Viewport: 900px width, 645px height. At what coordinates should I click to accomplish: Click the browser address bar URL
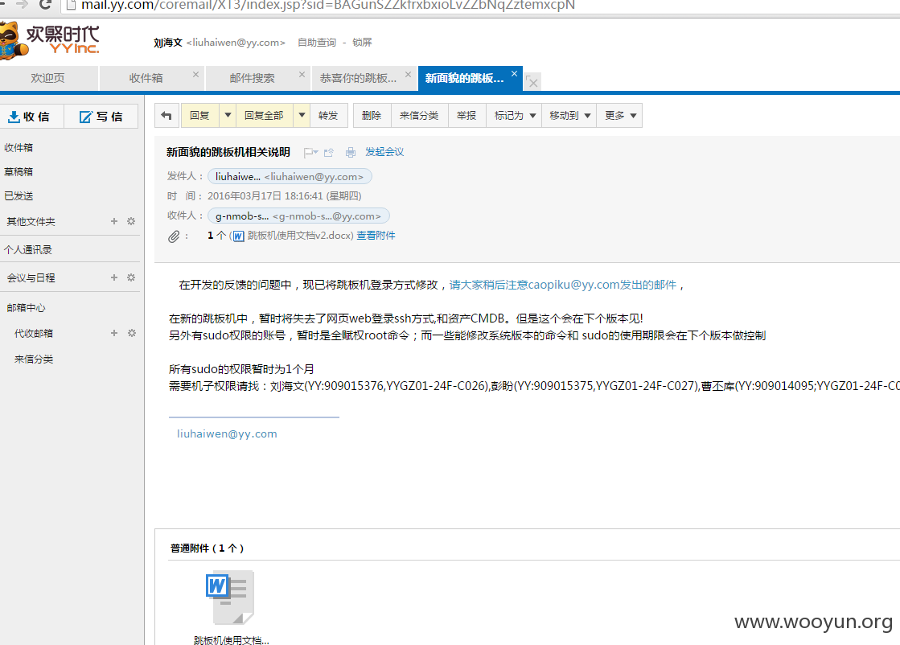(327, 5)
